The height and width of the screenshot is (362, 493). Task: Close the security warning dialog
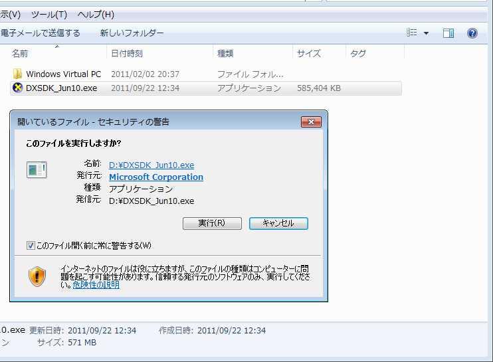pyautogui.click(x=311, y=122)
